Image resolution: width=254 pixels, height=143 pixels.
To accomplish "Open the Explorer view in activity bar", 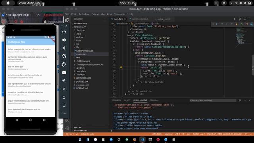I will pos(67,20).
